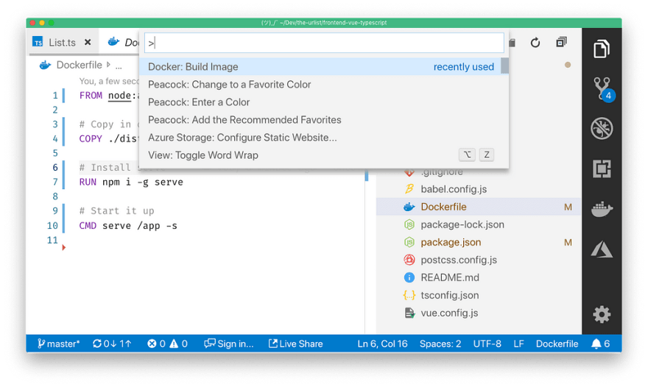Open the Debug view icon
This screenshot has height=387, width=648.
point(602,129)
